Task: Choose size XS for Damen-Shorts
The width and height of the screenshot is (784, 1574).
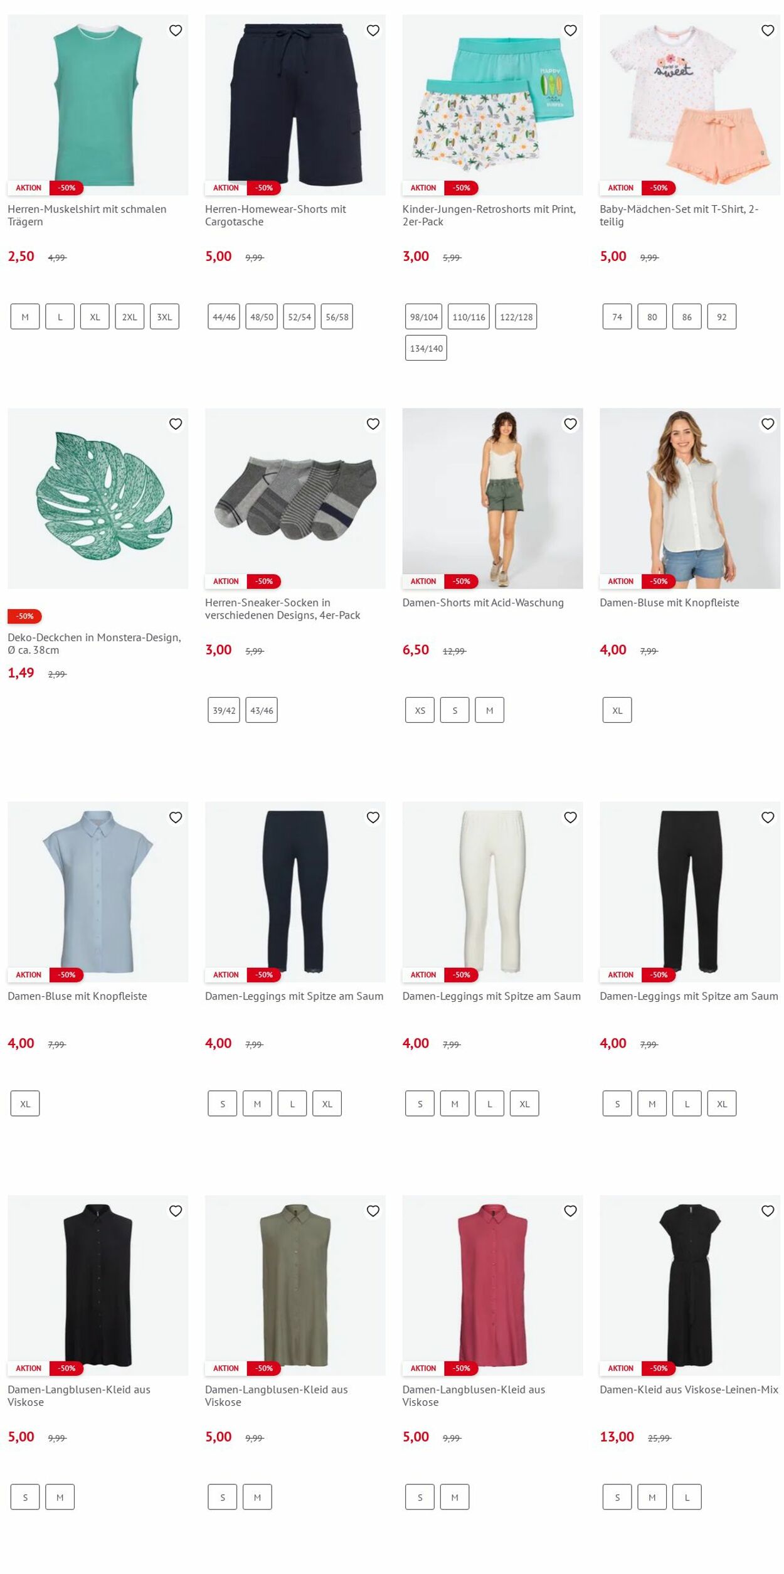Action: click(420, 710)
